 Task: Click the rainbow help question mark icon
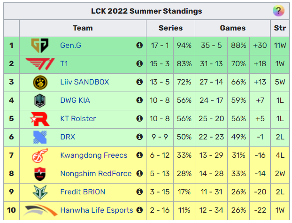click(278, 11)
